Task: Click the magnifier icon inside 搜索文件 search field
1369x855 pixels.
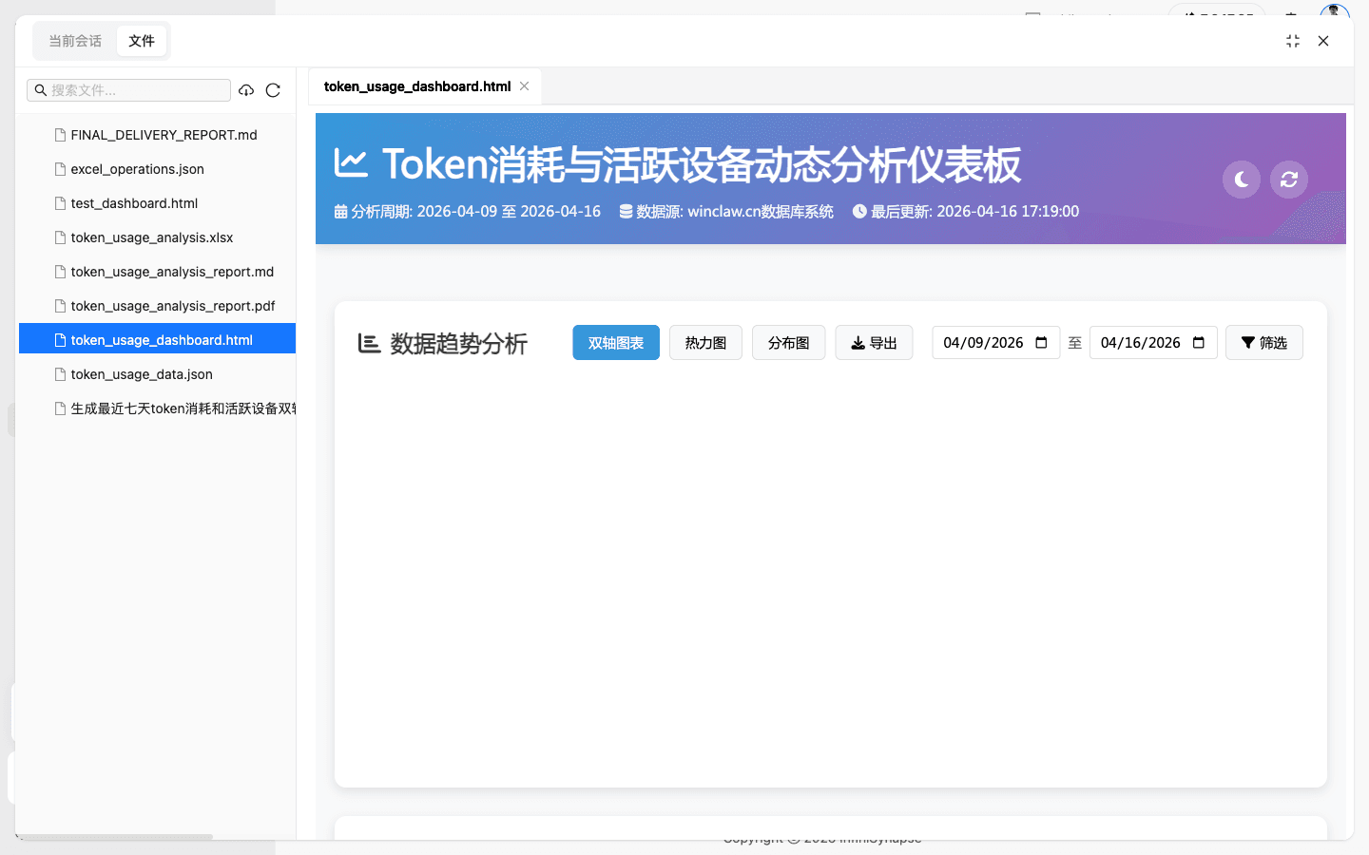Action: tap(40, 89)
